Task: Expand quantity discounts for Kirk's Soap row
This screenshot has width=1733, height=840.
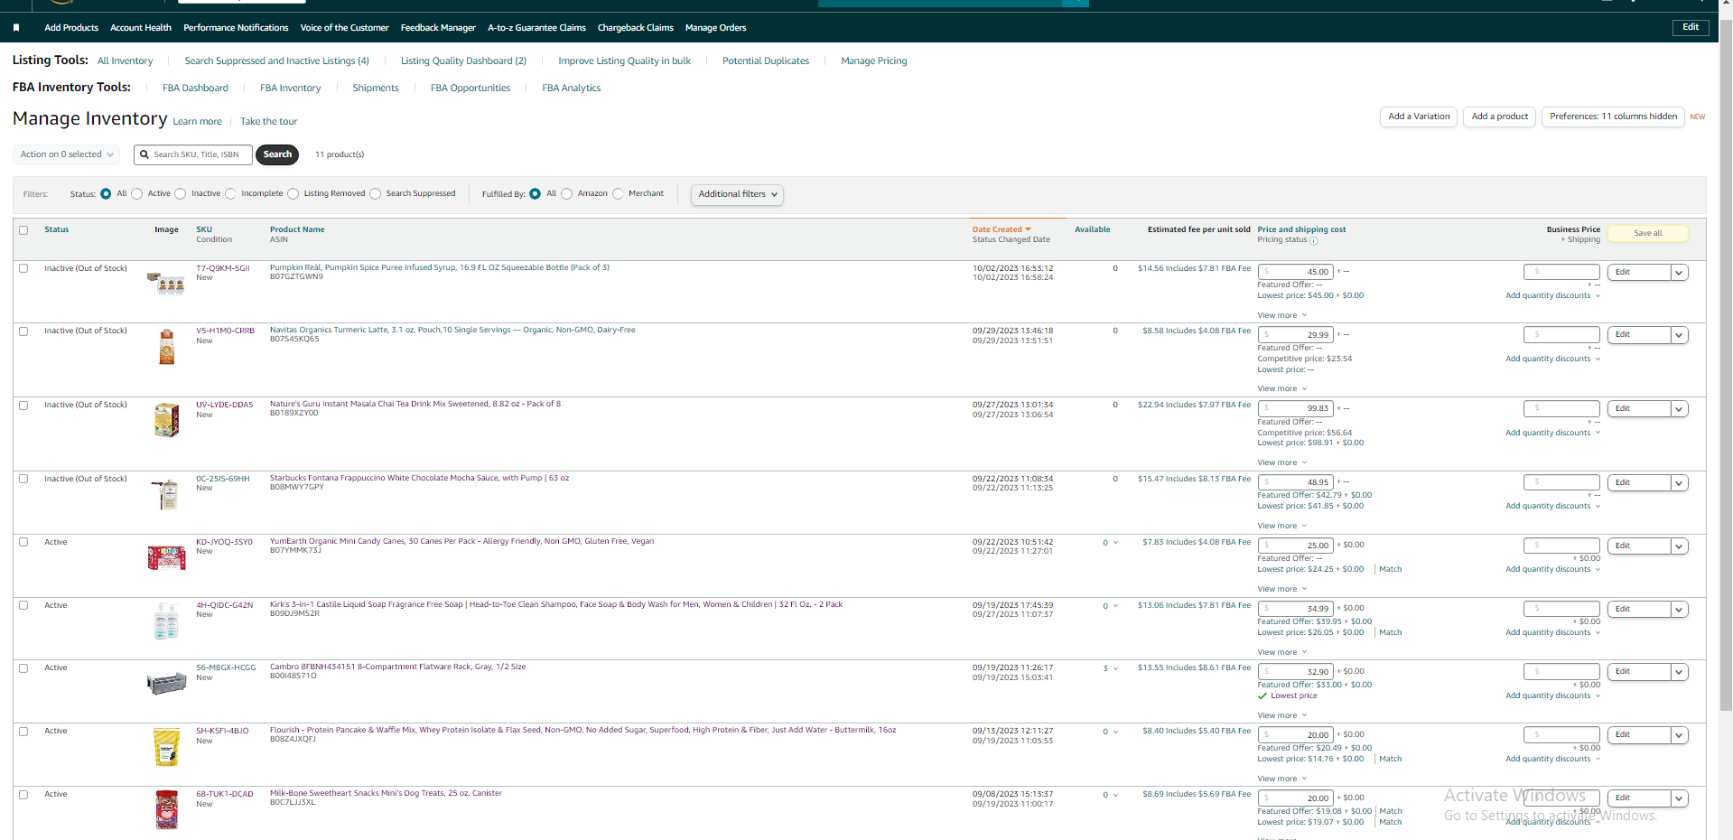Action: click(x=1552, y=633)
